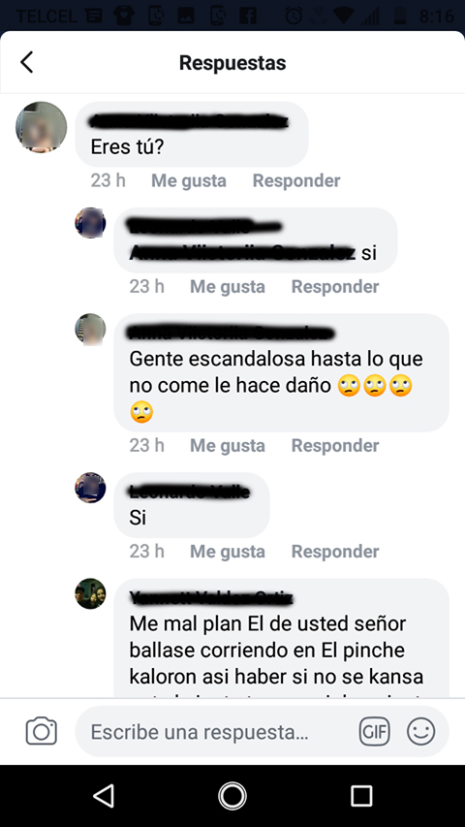The width and height of the screenshot is (465, 827).
Task: Reply to the short "Si" comment
Action: pos(335,552)
